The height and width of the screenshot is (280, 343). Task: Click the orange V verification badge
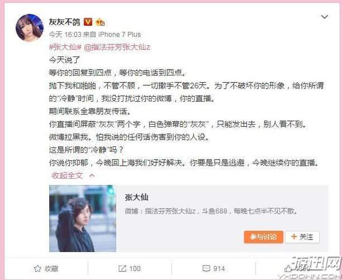click(x=88, y=22)
